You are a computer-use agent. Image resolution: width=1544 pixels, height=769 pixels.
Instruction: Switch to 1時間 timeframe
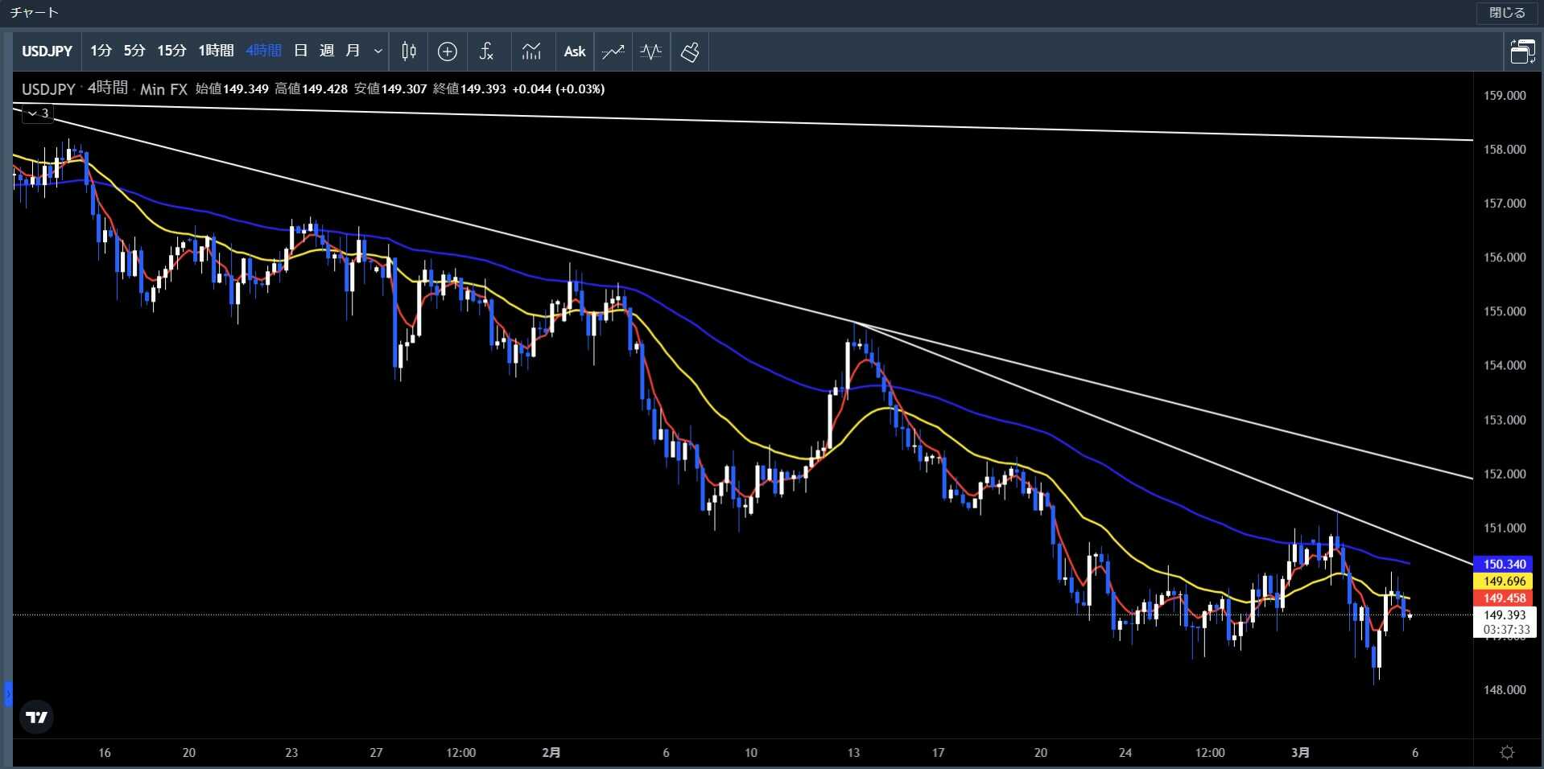tap(216, 51)
